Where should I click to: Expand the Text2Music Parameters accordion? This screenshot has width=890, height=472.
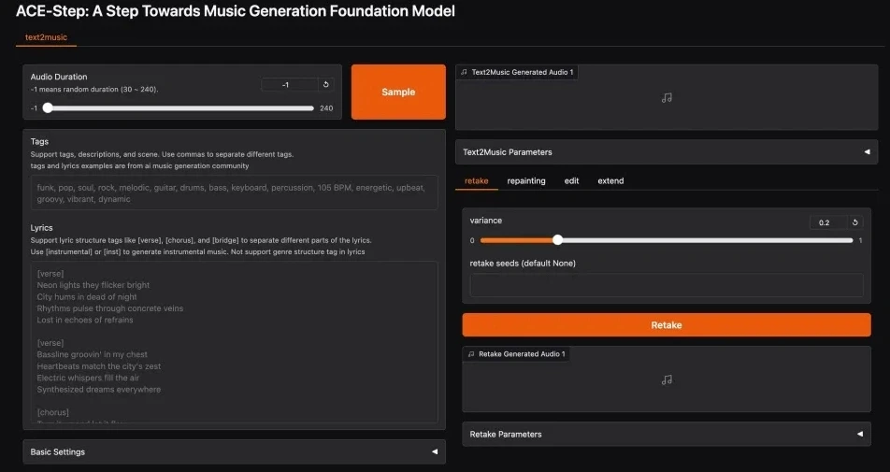(866, 151)
